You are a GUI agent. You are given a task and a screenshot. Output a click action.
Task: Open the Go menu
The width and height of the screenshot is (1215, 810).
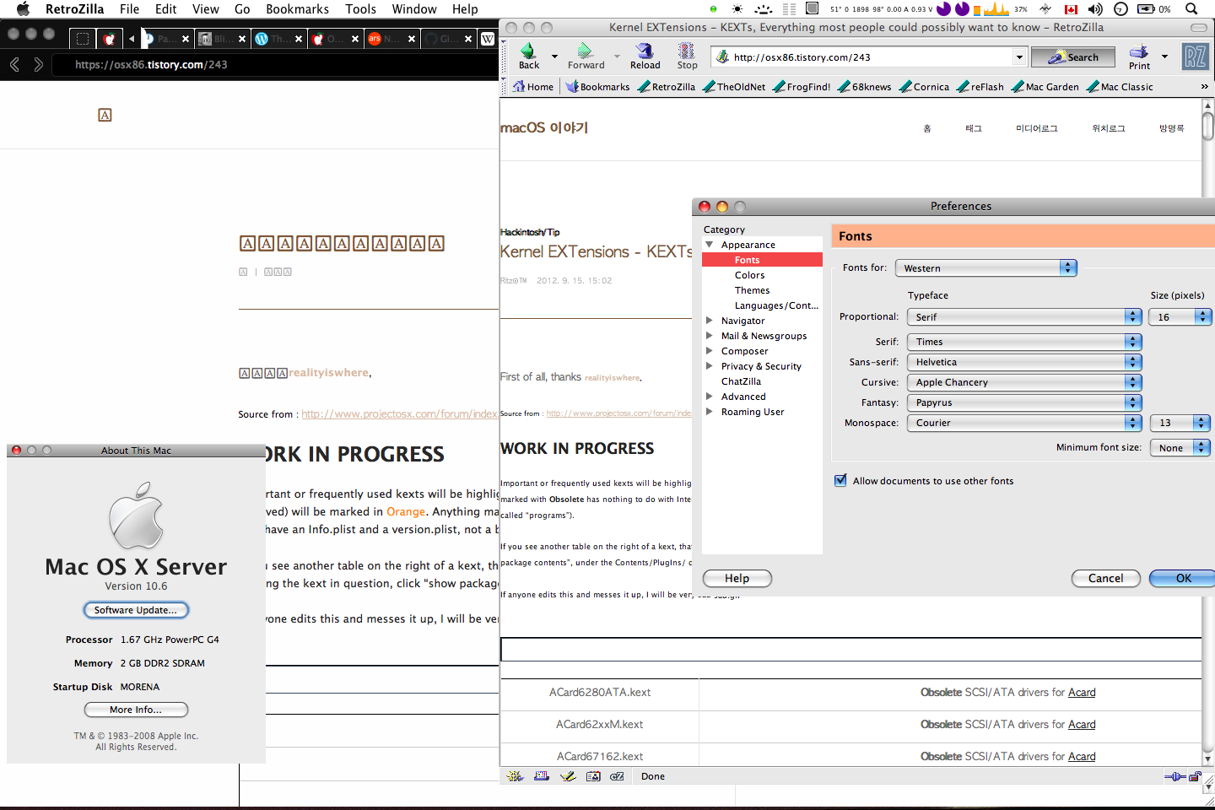[x=242, y=9]
